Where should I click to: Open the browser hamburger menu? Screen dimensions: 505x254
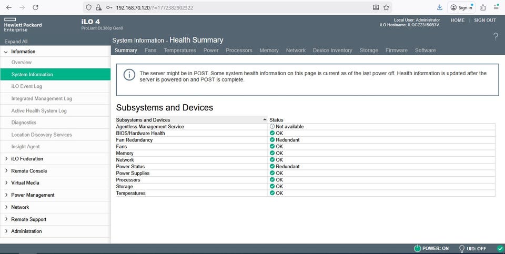(496, 7)
